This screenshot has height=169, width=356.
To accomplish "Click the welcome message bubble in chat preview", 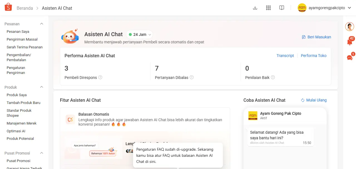I will [x=280, y=137].
